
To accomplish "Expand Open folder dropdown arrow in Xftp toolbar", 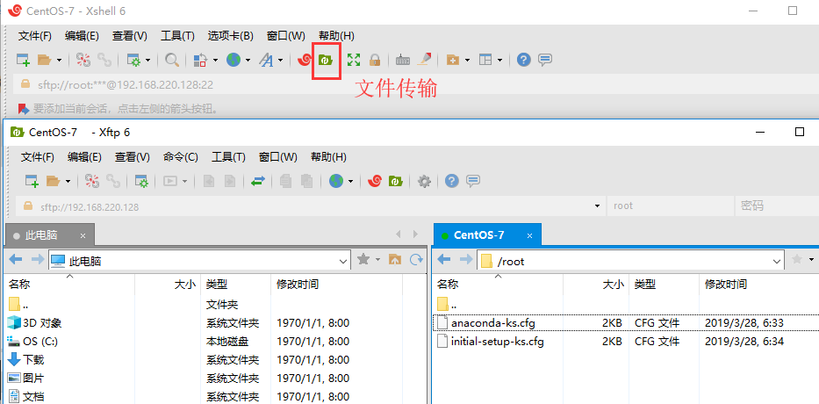I will pyautogui.click(x=68, y=181).
